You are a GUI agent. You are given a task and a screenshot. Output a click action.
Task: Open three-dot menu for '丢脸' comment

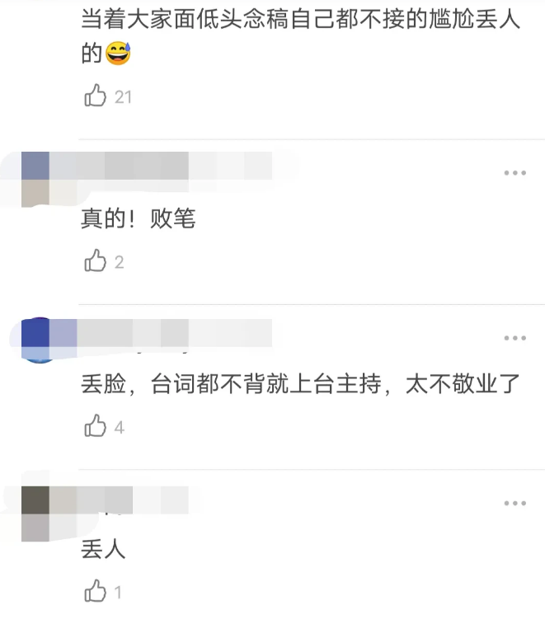coord(515,338)
